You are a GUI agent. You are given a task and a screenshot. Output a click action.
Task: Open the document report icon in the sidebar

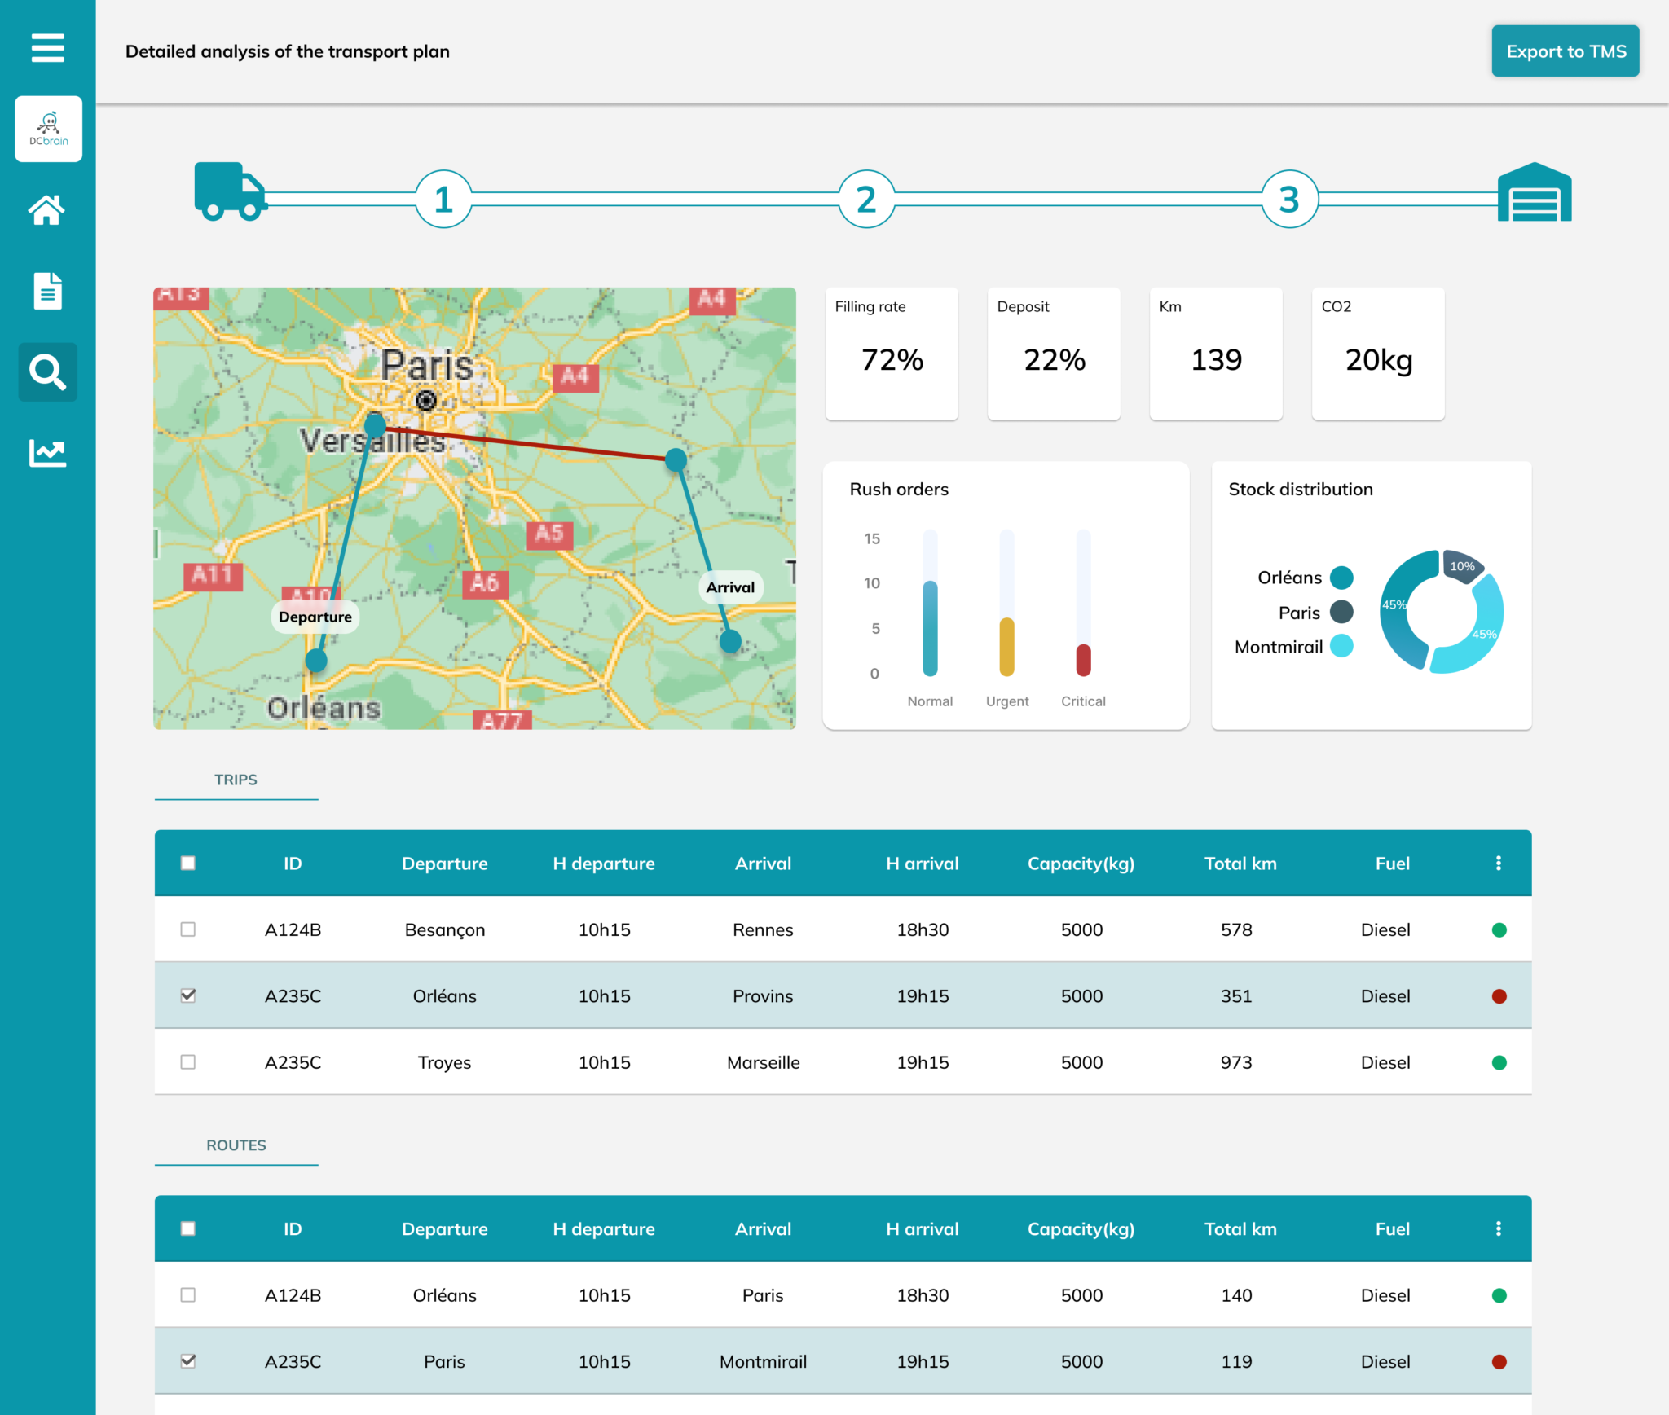click(47, 291)
